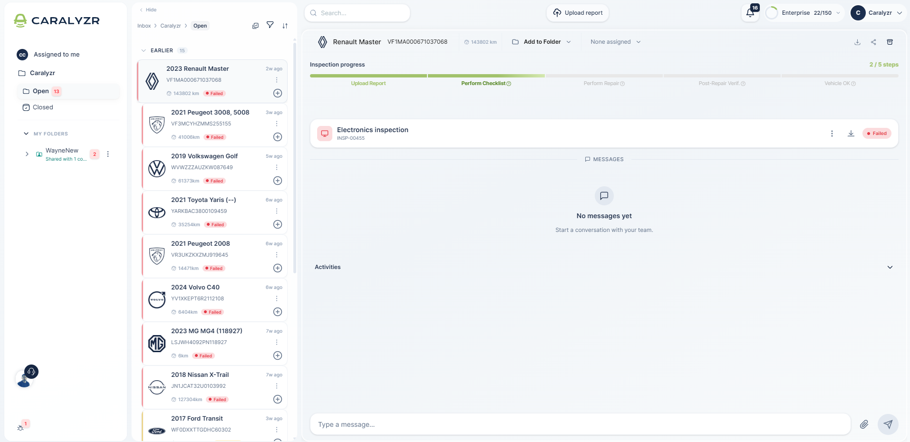
Task: Open three-dot menu on 2023 MG MG4 card
Action: click(277, 342)
